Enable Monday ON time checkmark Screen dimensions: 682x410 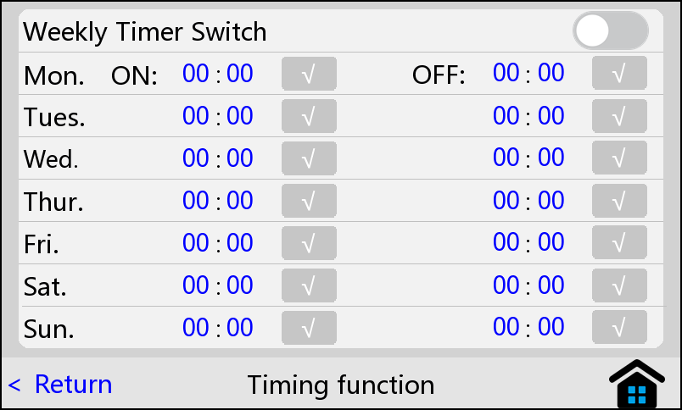coord(309,74)
